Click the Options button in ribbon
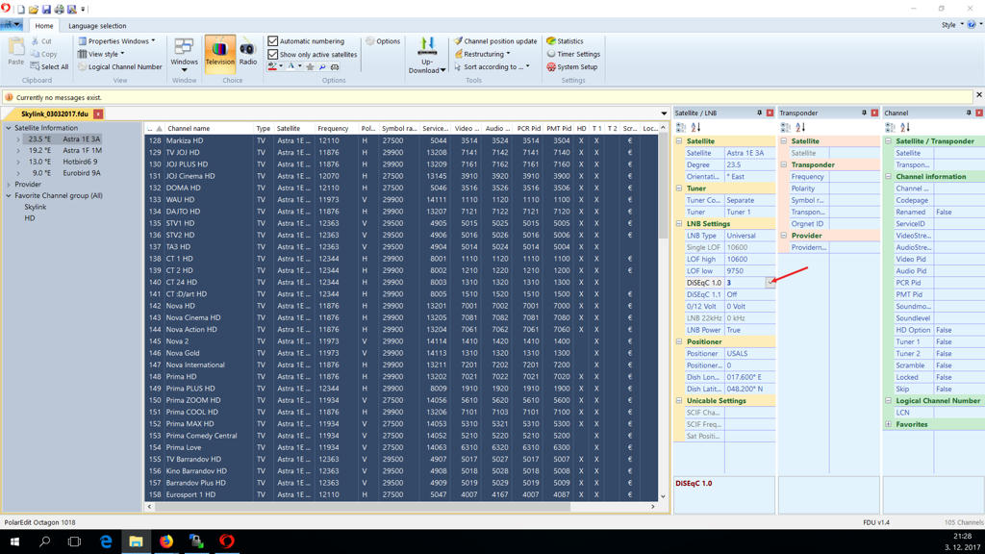Viewport: 985px width, 554px height. [x=382, y=41]
